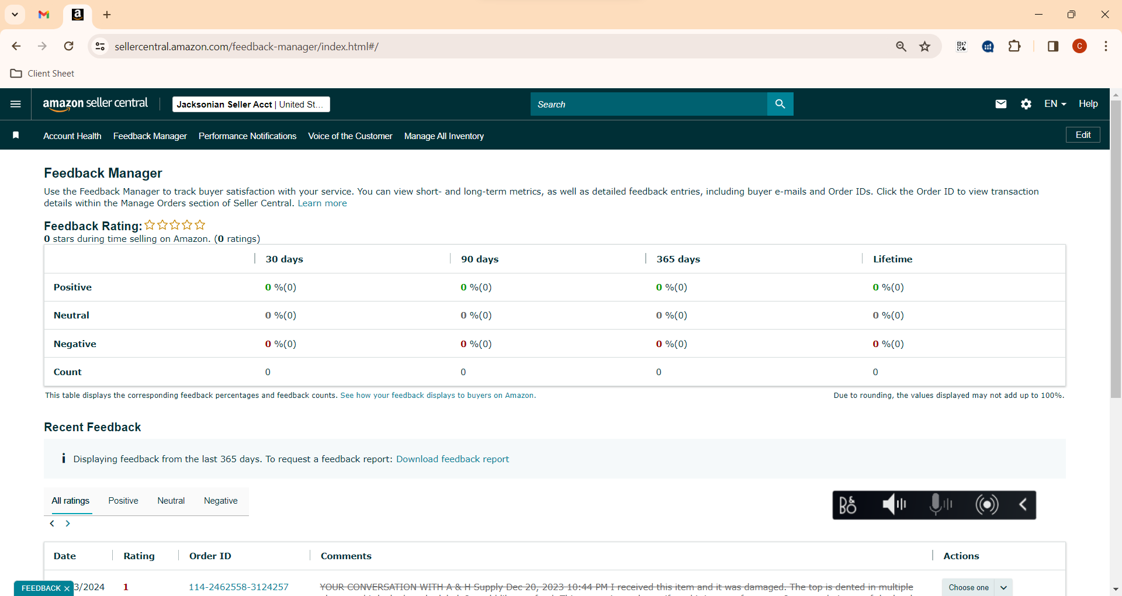
Task: Open the buyer messages mail icon
Action: [x=1001, y=104]
